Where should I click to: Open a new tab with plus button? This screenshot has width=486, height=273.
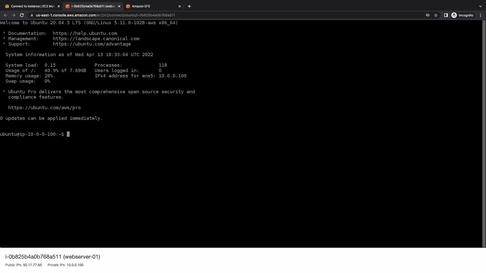(x=189, y=6)
